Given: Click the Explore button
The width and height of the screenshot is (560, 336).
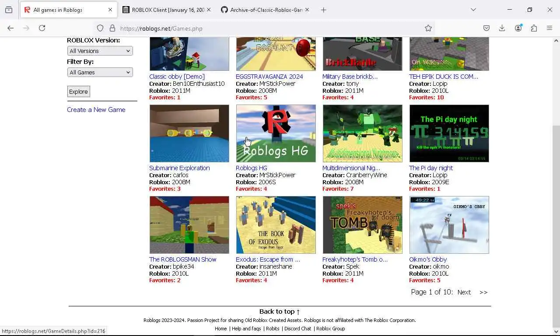Looking at the screenshot, I should click(78, 91).
